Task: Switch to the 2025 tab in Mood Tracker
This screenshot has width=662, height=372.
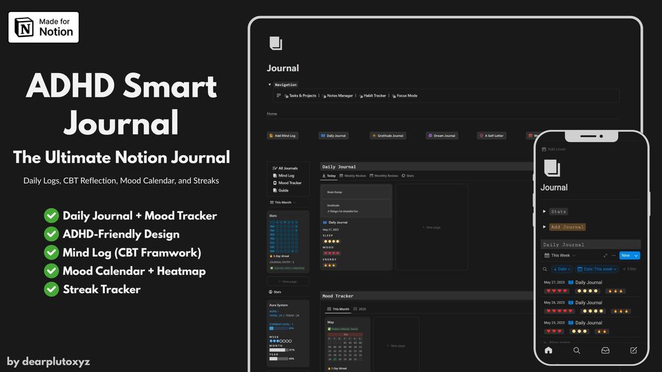Action: tap(360, 309)
